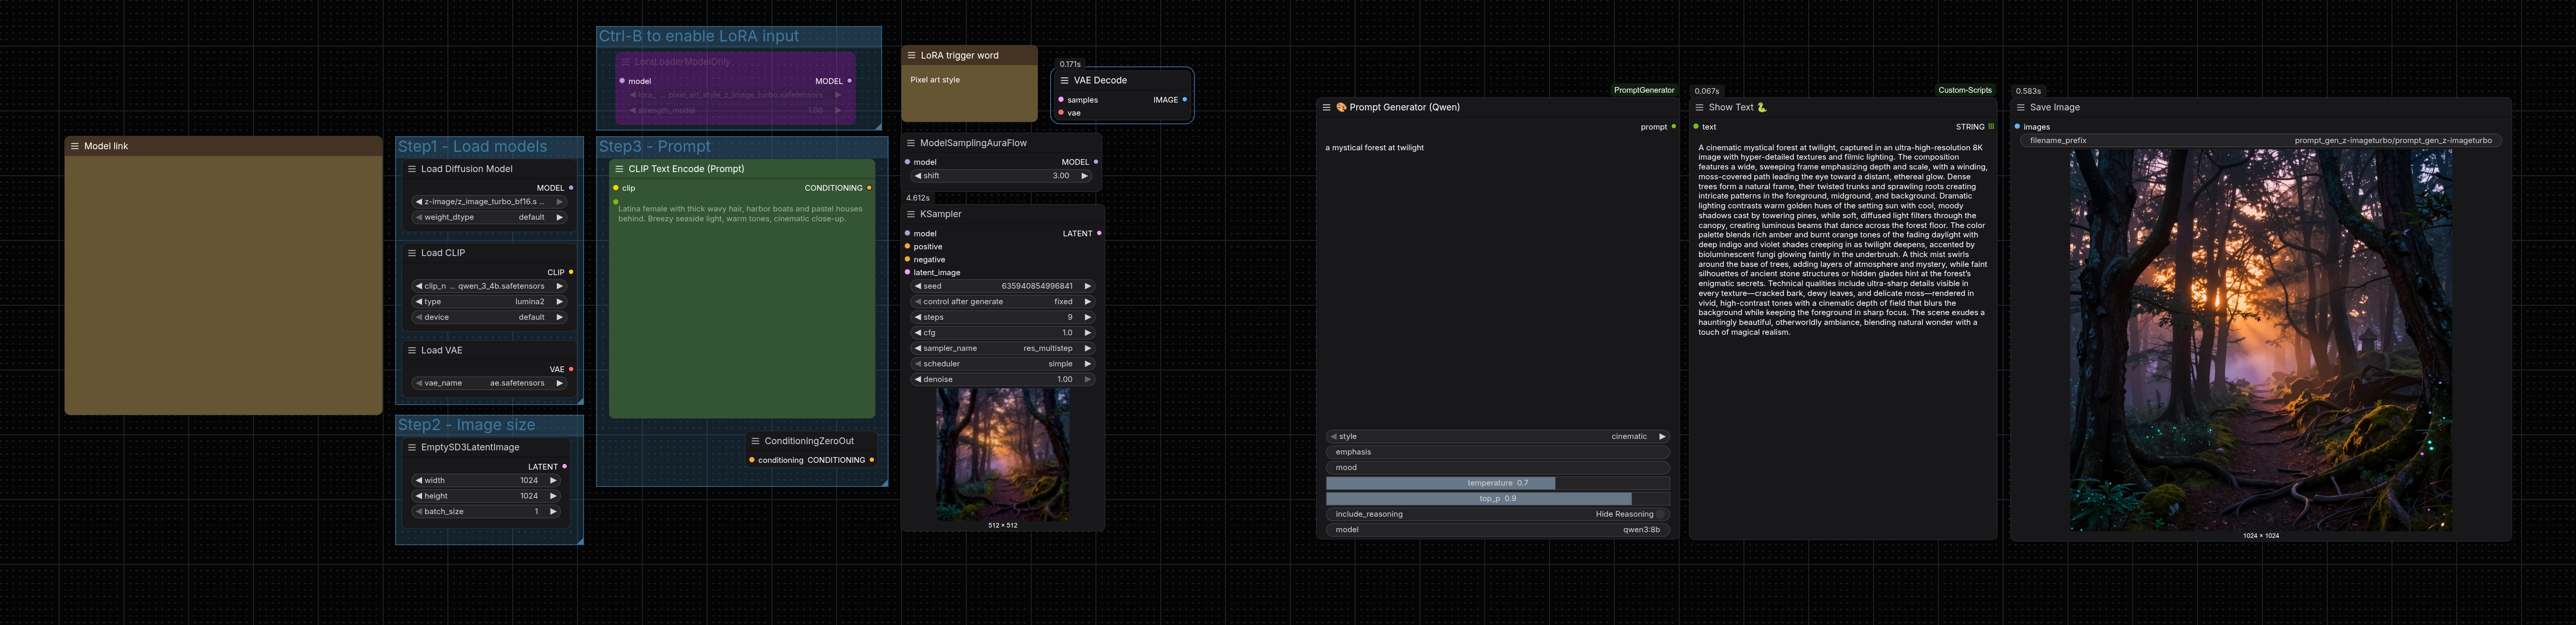
Task: Decrease KSampler cfg with left arrow
Action: coord(917,333)
